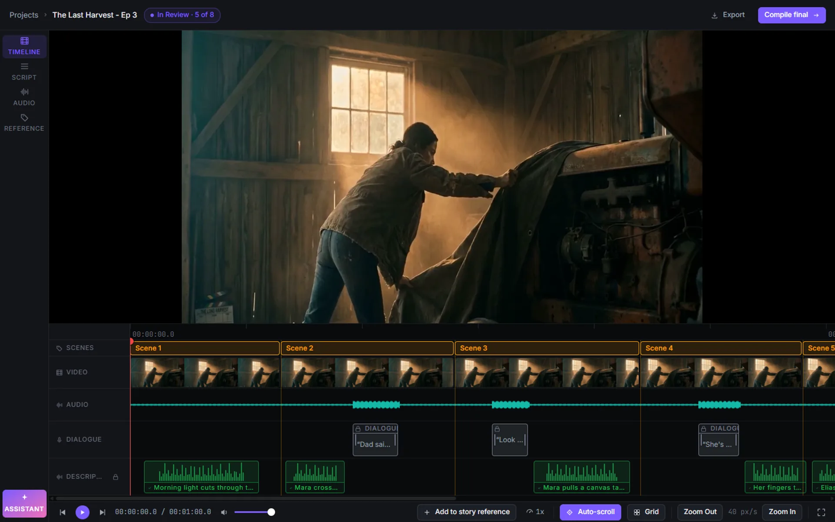Play the timeline
The width and height of the screenshot is (835, 522).
83,512
